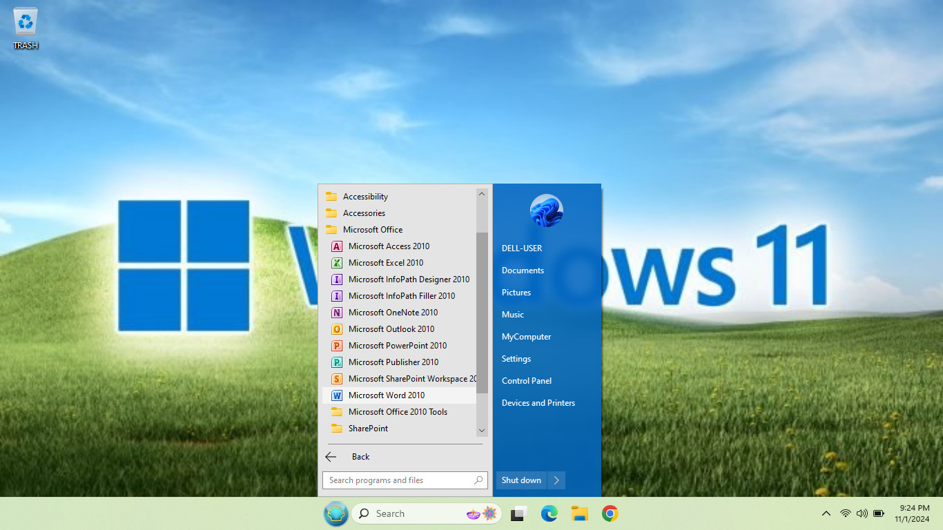Show hidden system tray icons
Image resolution: width=943 pixels, height=530 pixels.
tap(826, 513)
